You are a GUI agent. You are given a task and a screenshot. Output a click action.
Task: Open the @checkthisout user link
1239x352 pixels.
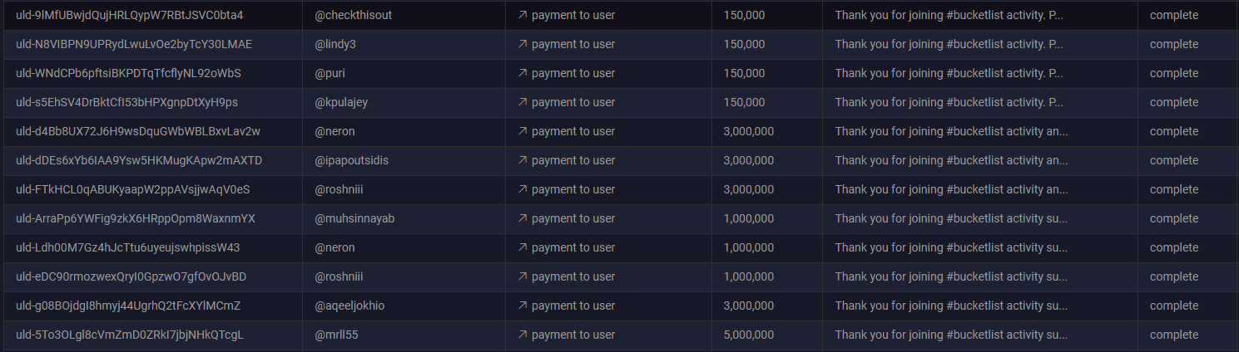tap(354, 15)
